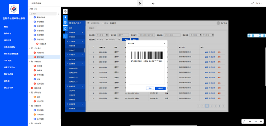Open 设备端 in the blue sidebar

pos(7,81)
